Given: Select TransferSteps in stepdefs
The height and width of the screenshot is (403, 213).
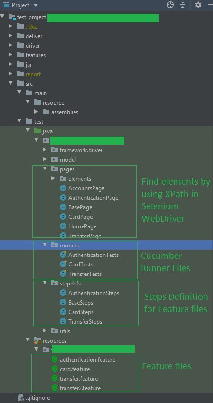Looking at the screenshot, I should (x=85, y=322).
